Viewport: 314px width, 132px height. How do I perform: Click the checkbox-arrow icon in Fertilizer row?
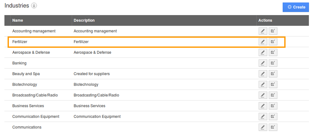[273, 42]
